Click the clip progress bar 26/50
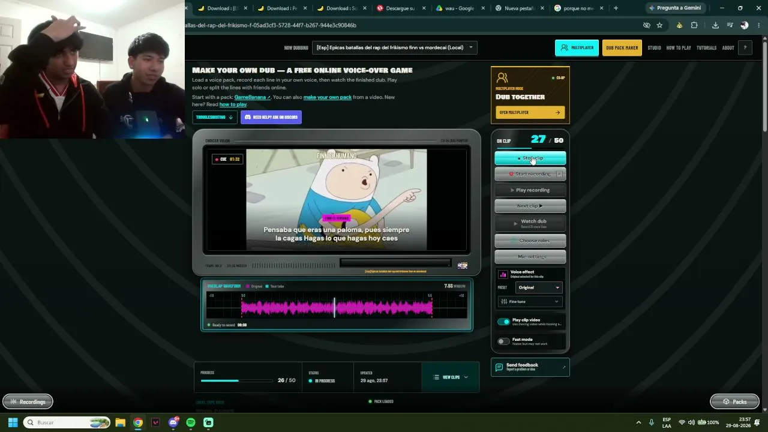 (236, 380)
